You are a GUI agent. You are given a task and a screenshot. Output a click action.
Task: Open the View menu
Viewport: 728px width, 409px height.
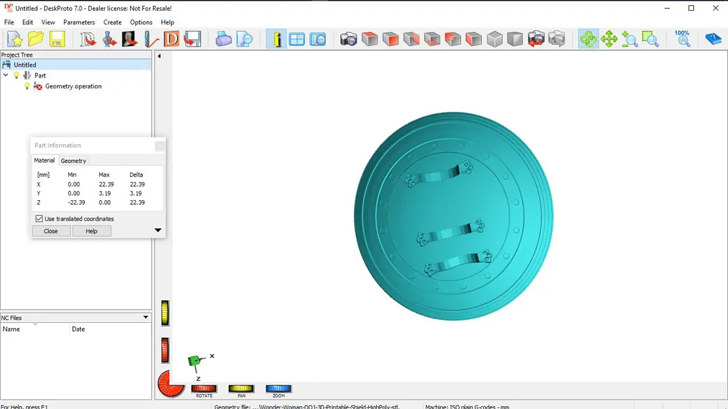click(48, 22)
